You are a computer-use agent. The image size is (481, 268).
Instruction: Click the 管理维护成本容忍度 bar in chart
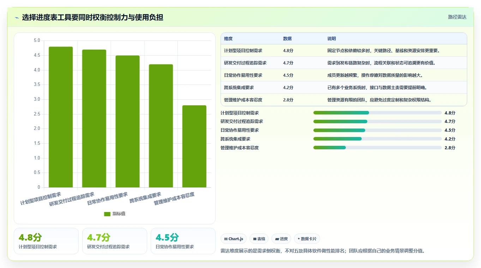click(194, 146)
